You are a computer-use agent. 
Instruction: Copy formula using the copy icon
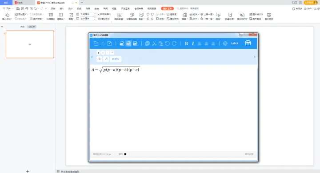coord(148,43)
